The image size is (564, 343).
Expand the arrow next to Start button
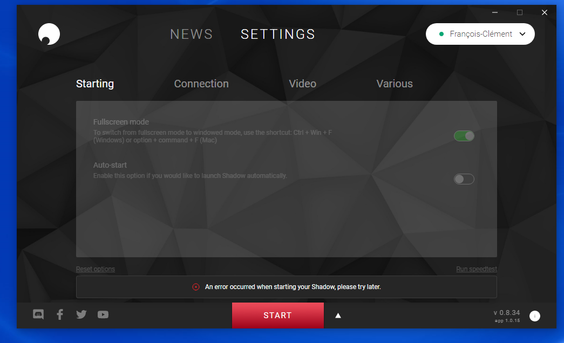coord(338,315)
